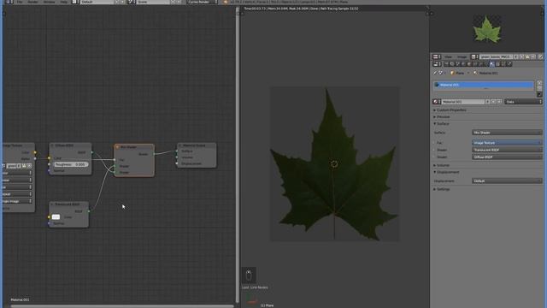This screenshot has height=308, width=547.
Task: Open the Cycles Render engine dropdown
Action: pyautogui.click(x=202, y=2)
